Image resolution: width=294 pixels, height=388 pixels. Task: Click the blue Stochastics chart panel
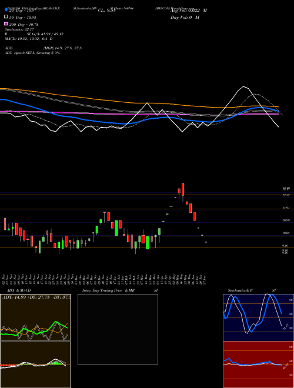point(258,317)
